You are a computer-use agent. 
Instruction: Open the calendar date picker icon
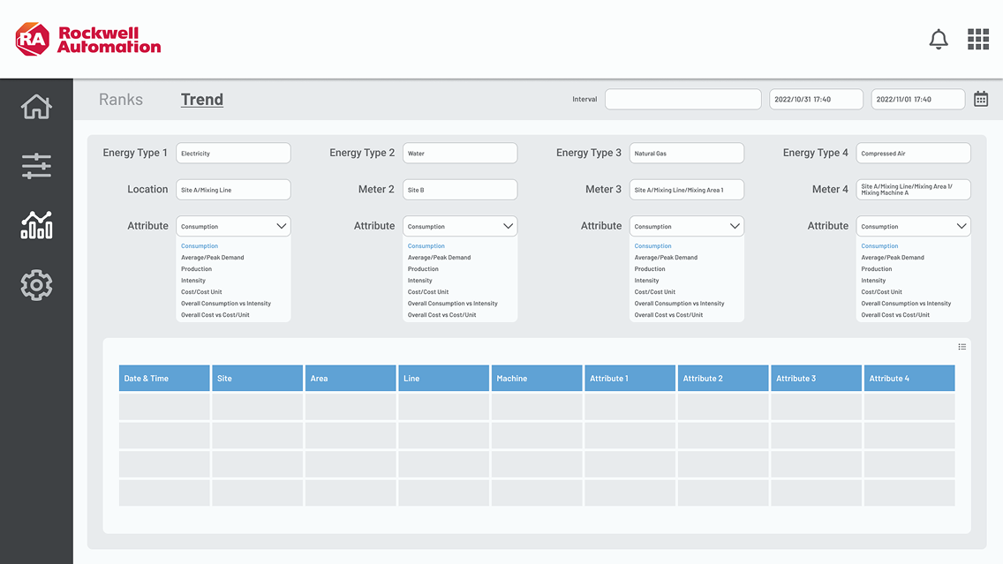click(x=981, y=99)
